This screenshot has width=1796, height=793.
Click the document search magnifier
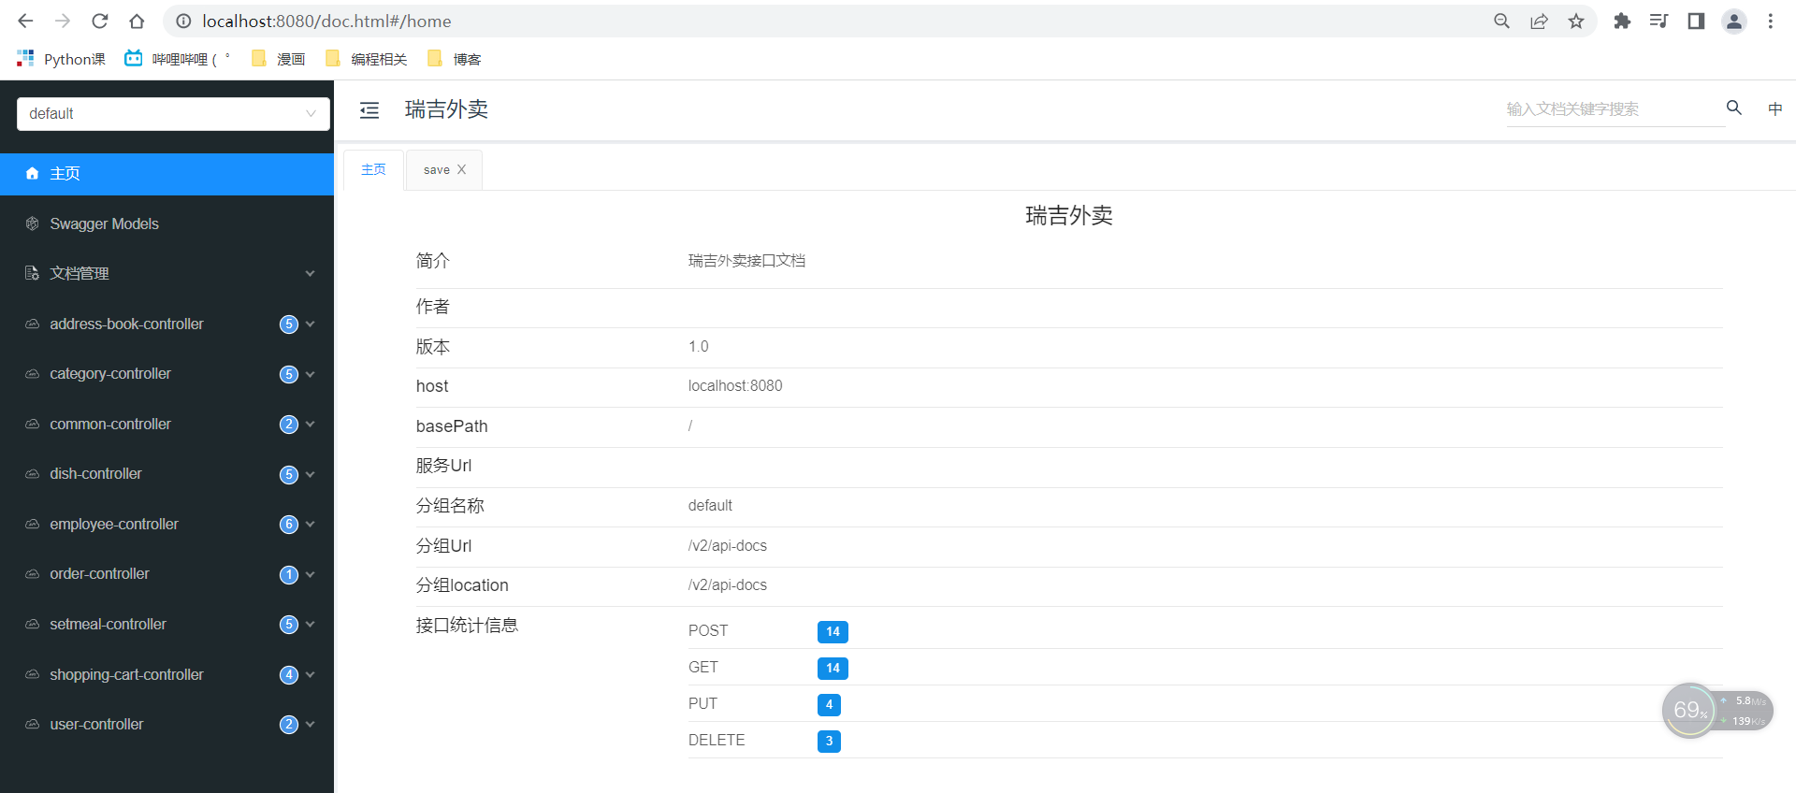tap(1734, 108)
